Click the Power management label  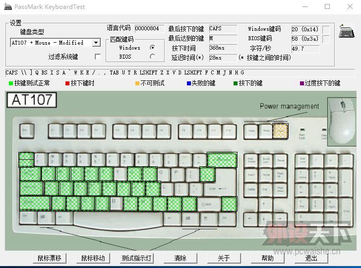point(290,106)
